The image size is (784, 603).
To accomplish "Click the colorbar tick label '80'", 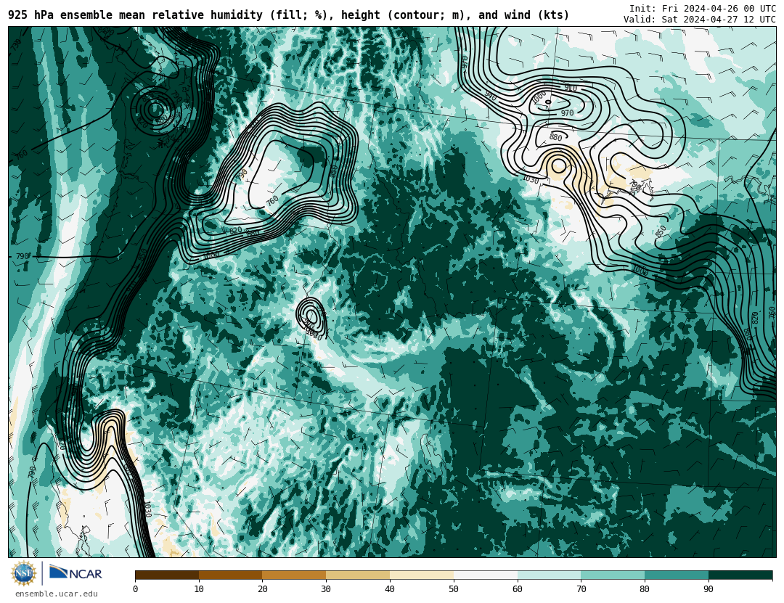I will (x=645, y=589).
